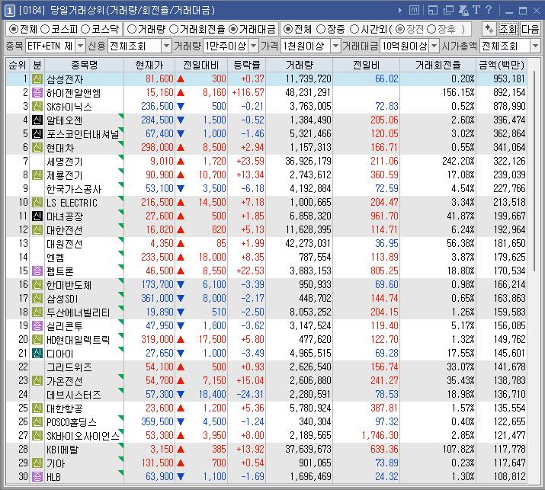Click the 증 badge for 펩트론
The height and width of the screenshot is (490, 545).
point(37,271)
